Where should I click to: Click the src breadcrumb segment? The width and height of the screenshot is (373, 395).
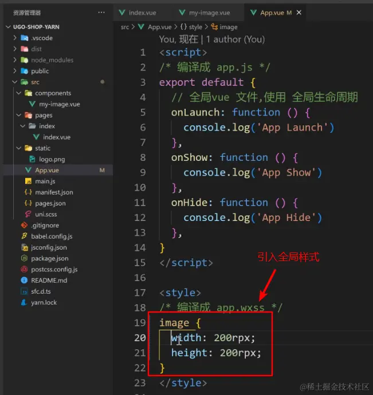coord(125,27)
